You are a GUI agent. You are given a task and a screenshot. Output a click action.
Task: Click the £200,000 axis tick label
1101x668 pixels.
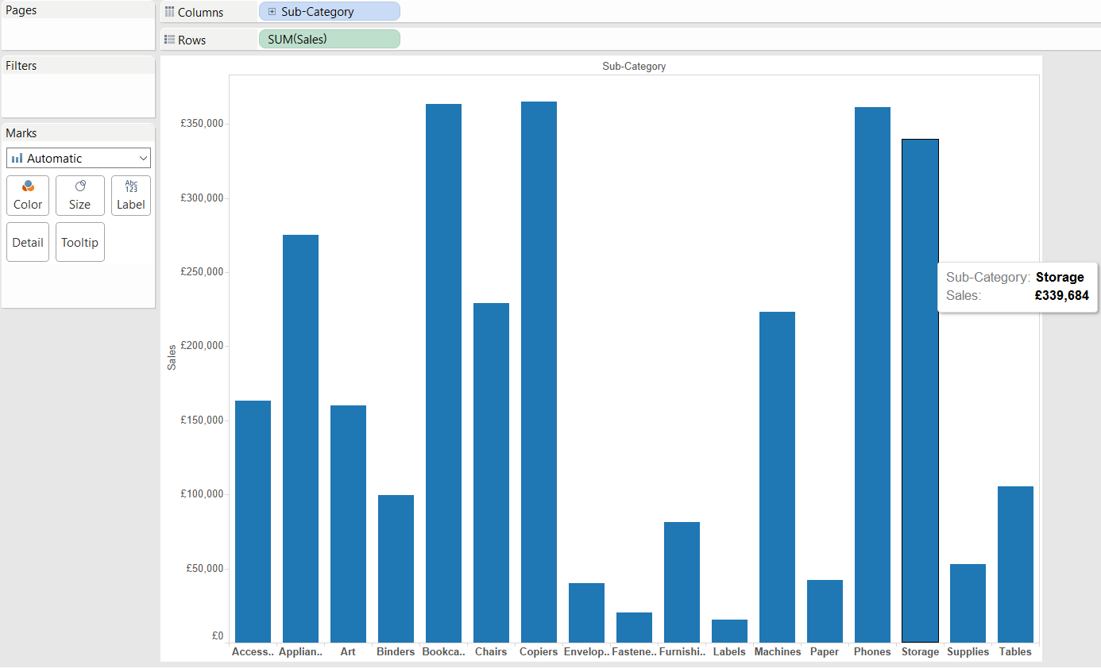point(202,346)
